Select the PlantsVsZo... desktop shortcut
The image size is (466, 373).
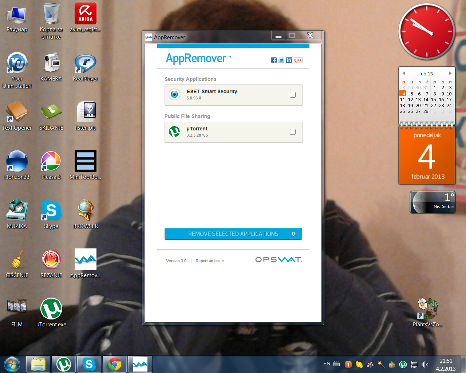click(x=427, y=313)
